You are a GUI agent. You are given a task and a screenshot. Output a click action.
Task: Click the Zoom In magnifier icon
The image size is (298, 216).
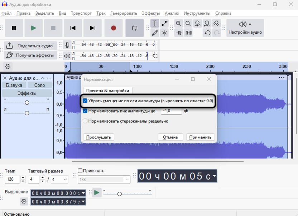click(179, 24)
